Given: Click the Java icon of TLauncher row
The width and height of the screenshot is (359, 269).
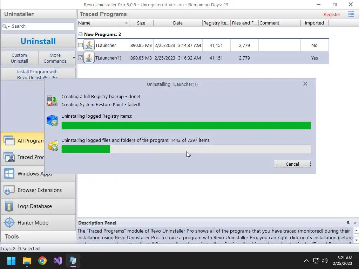Looking at the screenshot, I should coord(89,45).
